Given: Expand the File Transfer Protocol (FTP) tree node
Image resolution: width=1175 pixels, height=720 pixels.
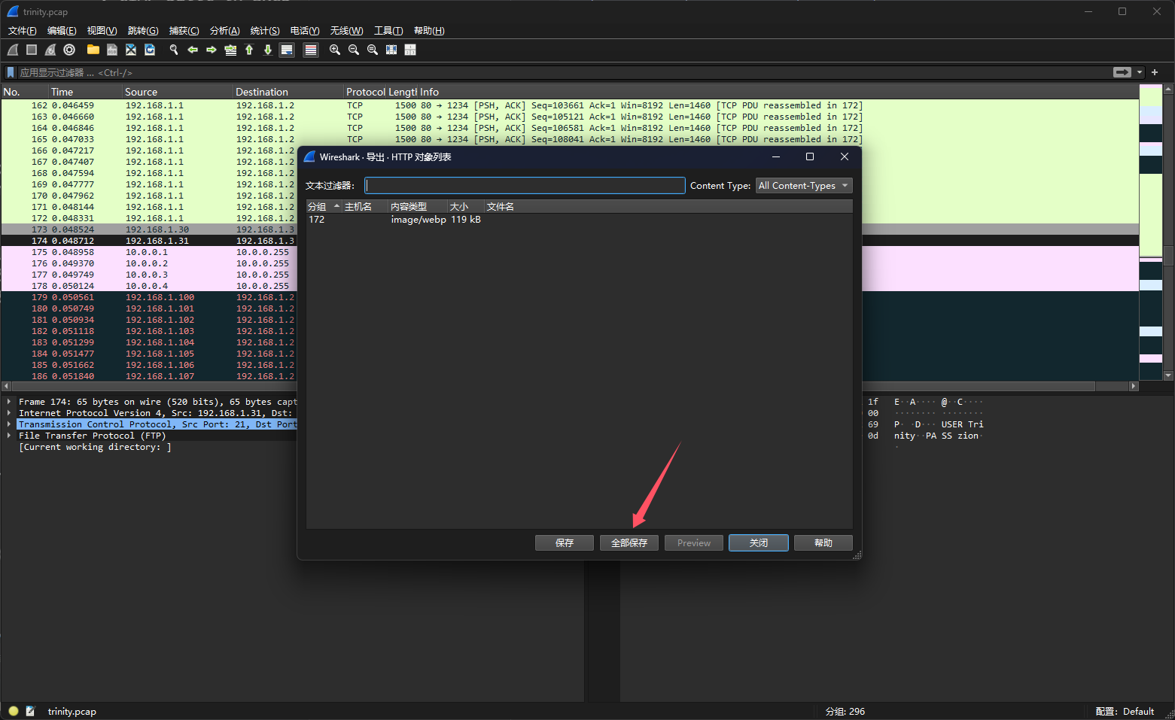Looking at the screenshot, I should click(9, 436).
